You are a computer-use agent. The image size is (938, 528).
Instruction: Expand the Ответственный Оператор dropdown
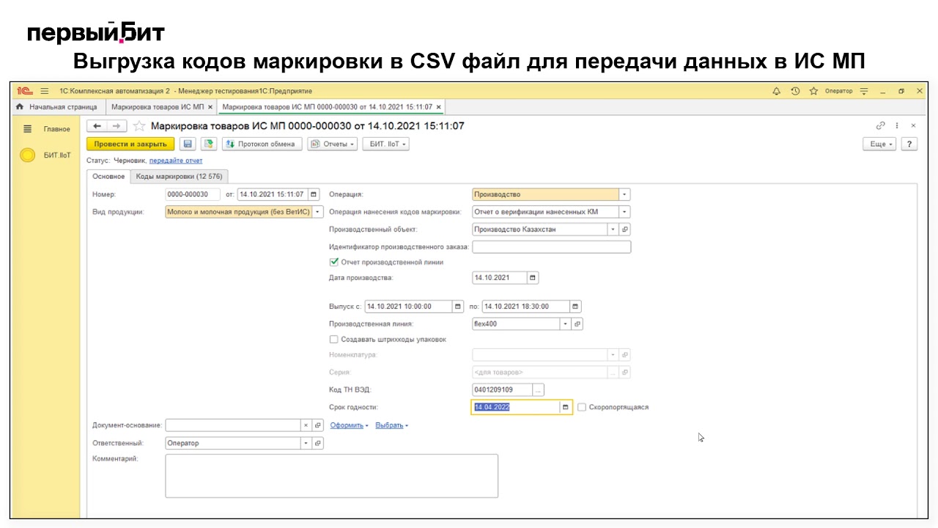point(306,443)
